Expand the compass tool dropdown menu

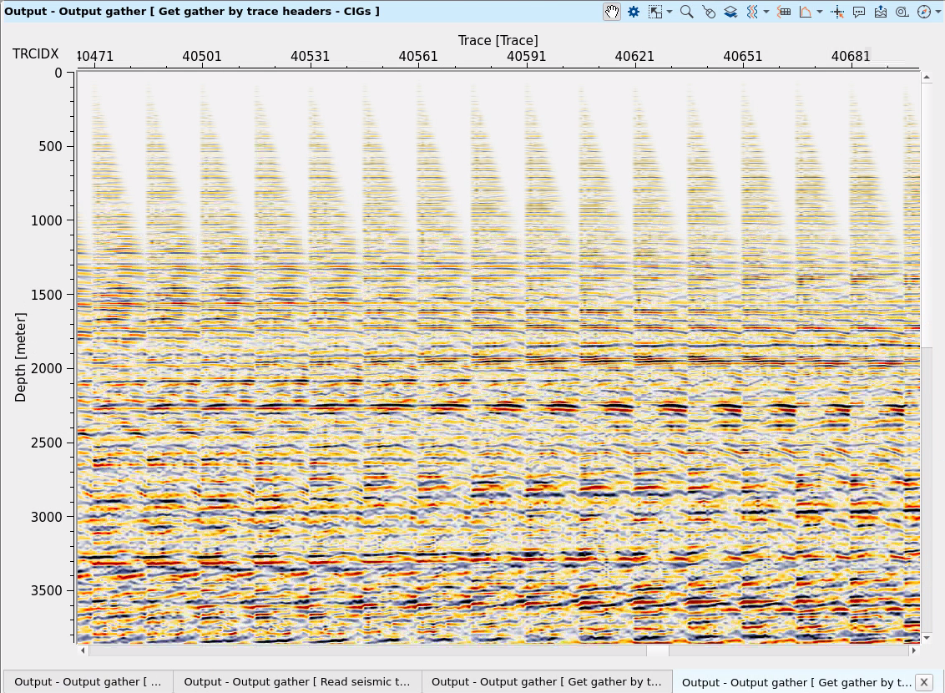tap(937, 12)
